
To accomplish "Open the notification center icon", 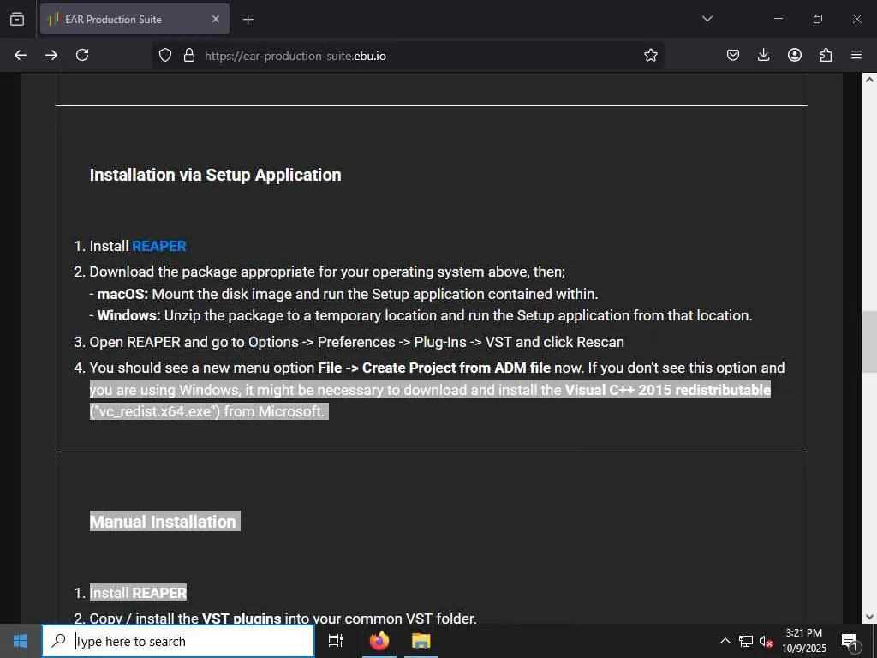I will pos(850,641).
